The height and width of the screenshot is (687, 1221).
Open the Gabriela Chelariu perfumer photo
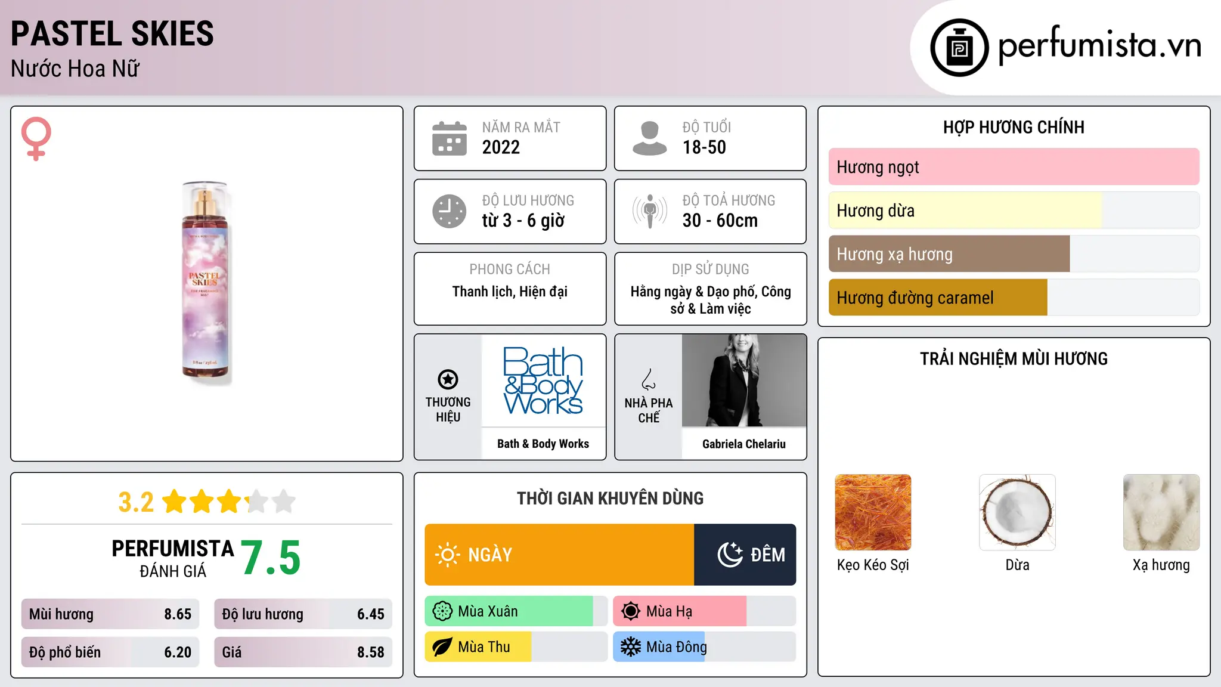click(744, 380)
